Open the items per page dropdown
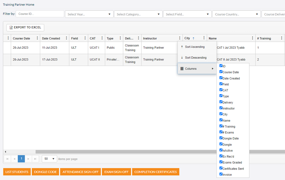Image resolution: width=285 pixels, height=180 pixels. pyautogui.click(x=49, y=159)
